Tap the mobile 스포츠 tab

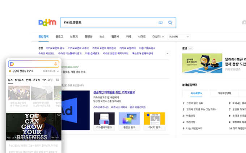click(37, 80)
